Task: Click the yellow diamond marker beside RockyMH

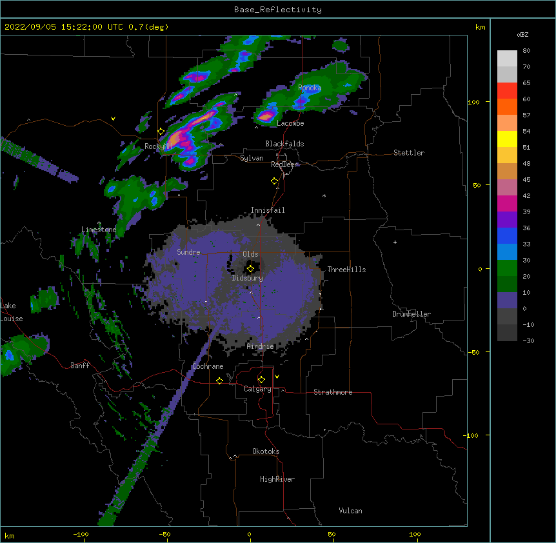Action: (161, 132)
